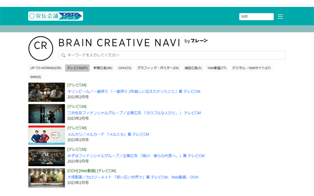Open the みずほフィナンシャルグループ thumbnail
Viewport: 314px width, 196px height.
click(x=47, y=156)
